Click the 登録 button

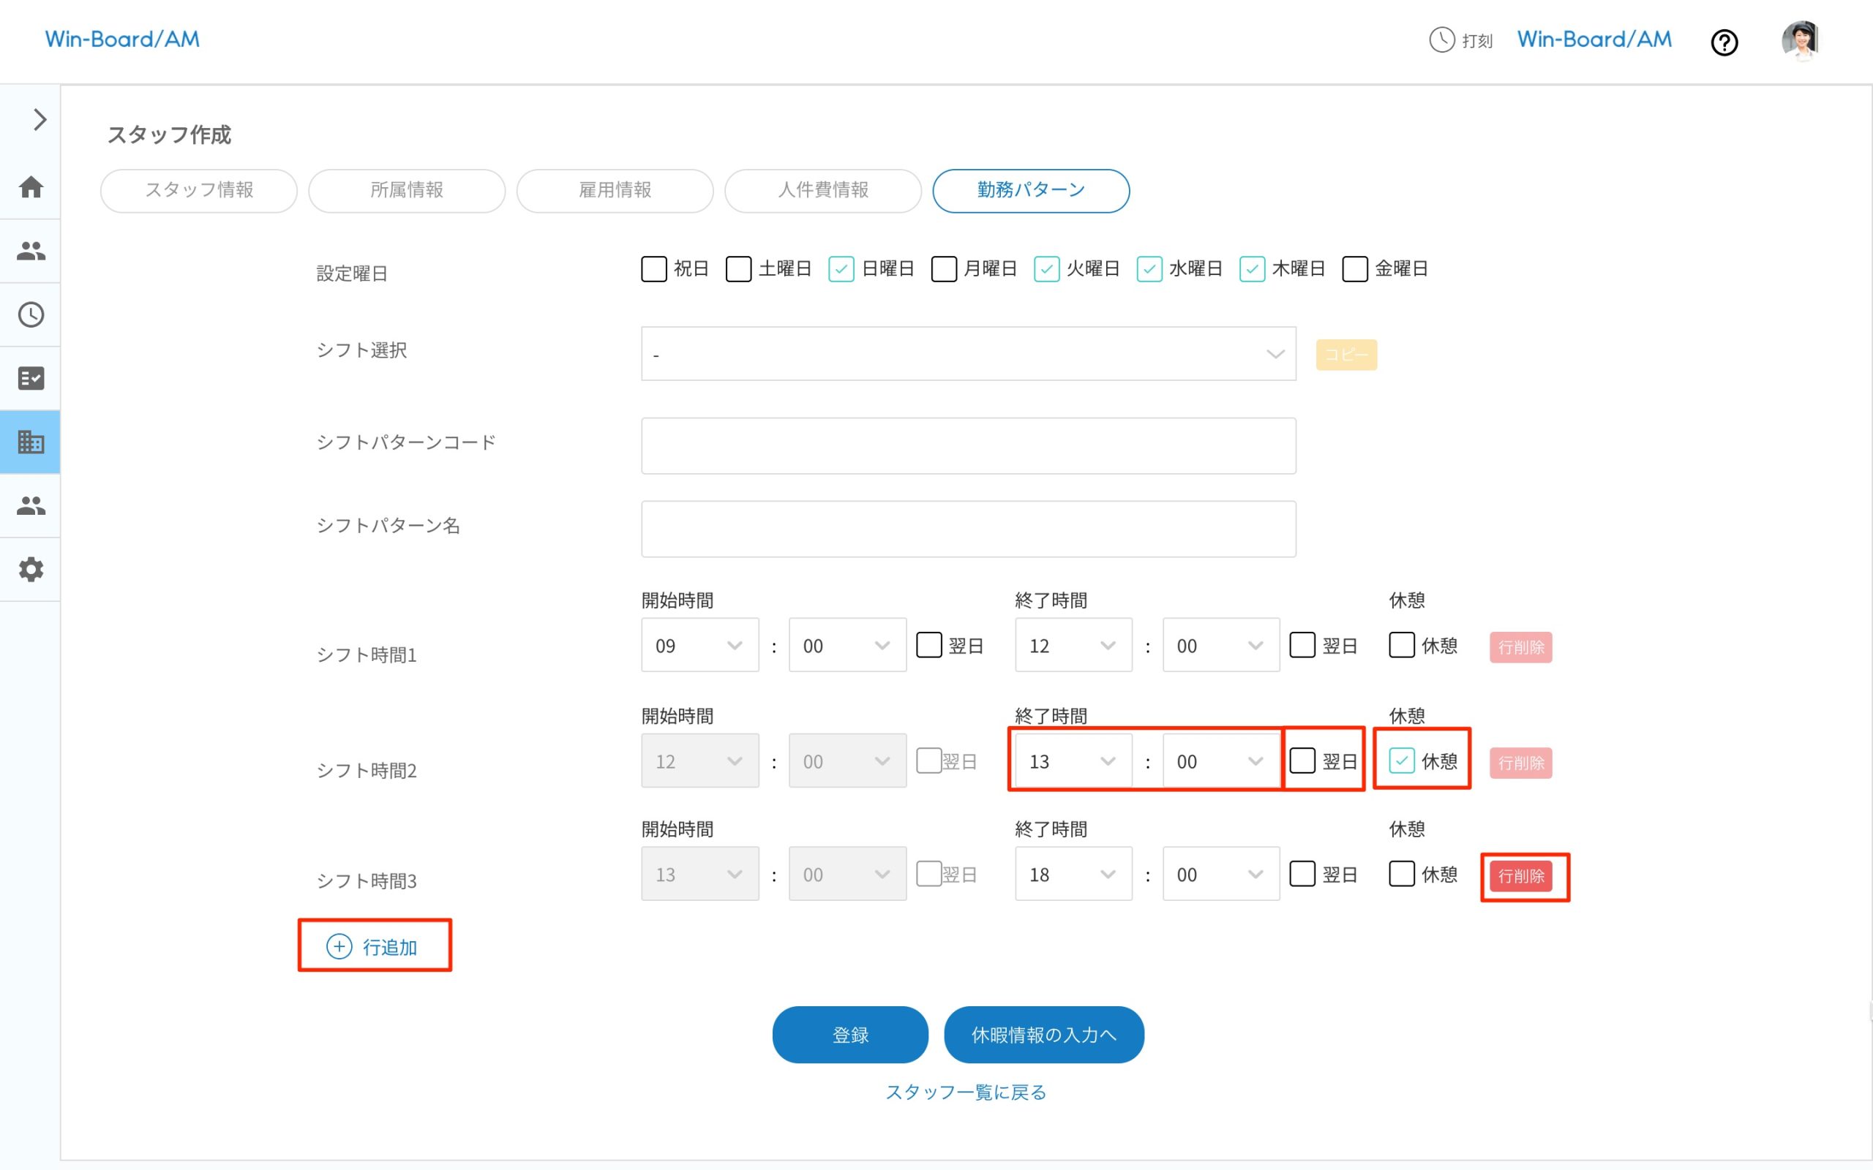[x=850, y=1035]
